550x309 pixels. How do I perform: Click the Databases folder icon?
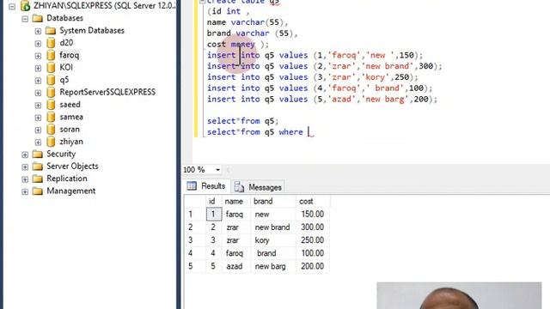[x=38, y=18]
